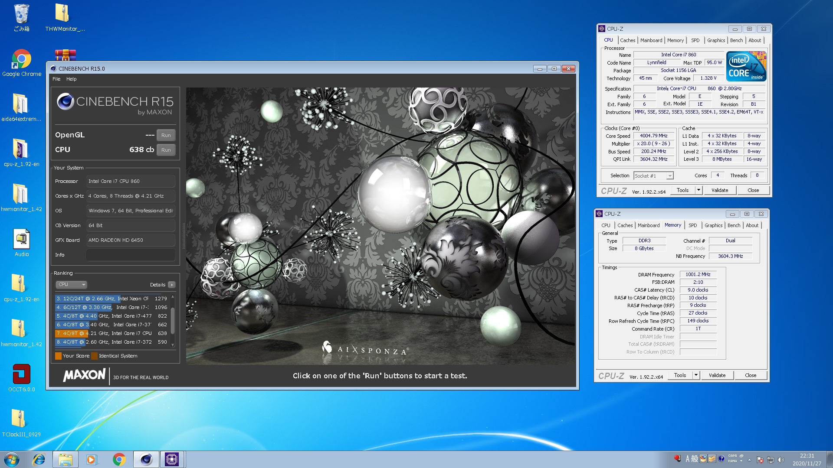Switch to Mainboard tab in upper CPU-Z window
This screenshot has height=468, width=833.
651,40
